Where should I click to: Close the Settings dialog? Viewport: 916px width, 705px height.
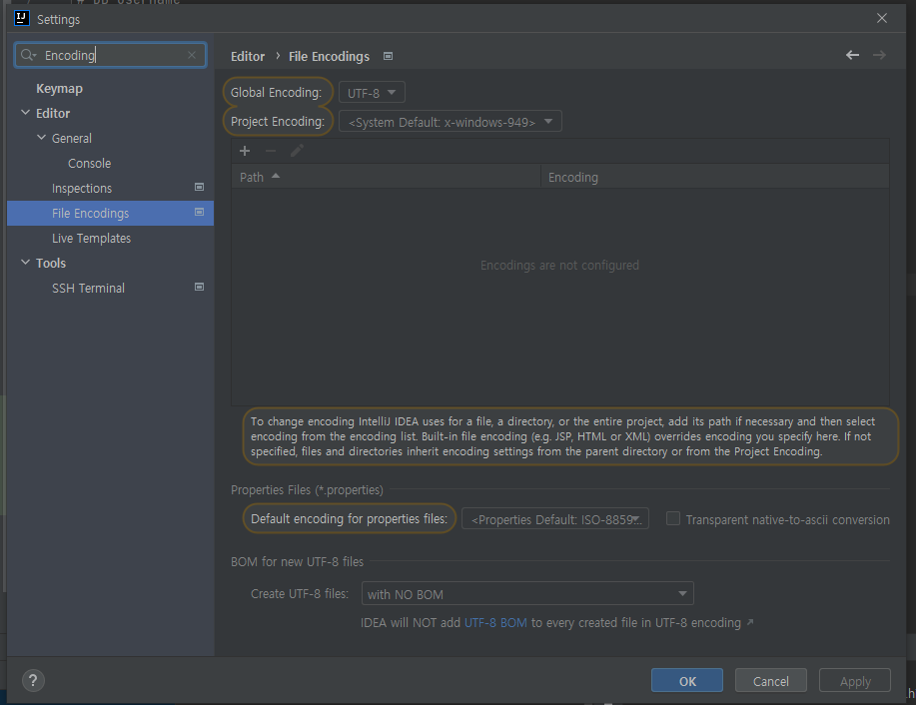coord(882,18)
